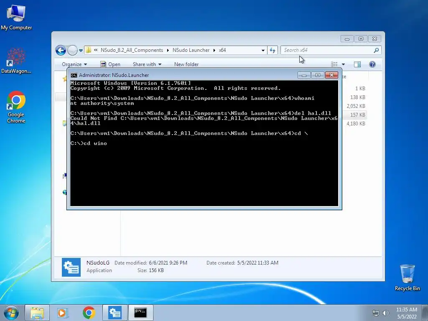
Task: Maximize the NSudo.Launcher command window
Action: click(318, 75)
